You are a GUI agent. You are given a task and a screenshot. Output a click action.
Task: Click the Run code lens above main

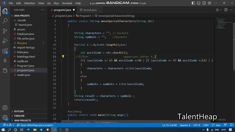70,111
